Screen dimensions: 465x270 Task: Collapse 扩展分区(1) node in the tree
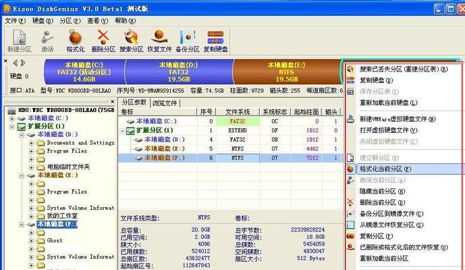12,127
